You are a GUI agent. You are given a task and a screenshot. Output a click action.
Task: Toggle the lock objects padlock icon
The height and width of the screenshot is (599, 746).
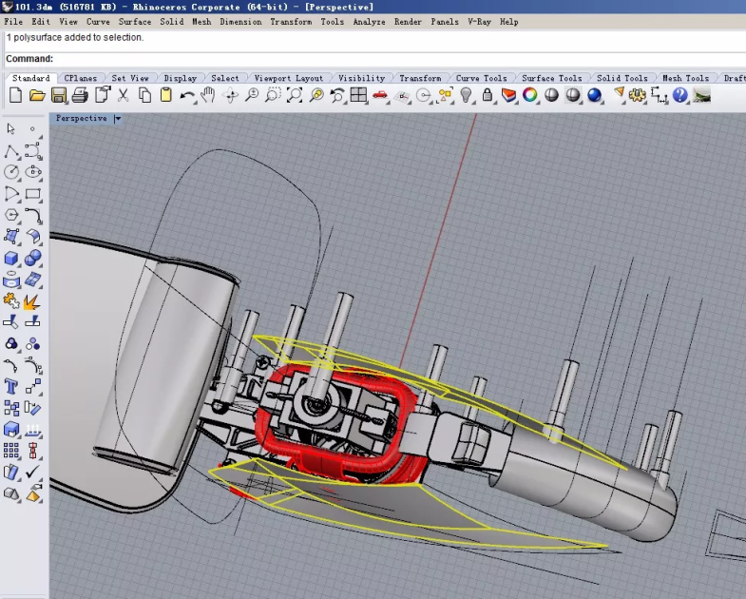[488, 95]
